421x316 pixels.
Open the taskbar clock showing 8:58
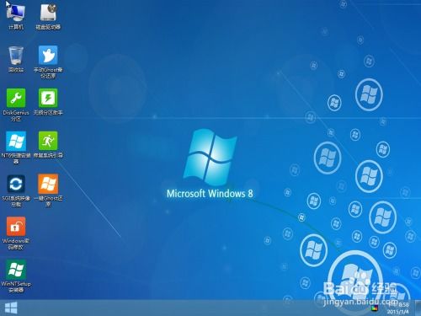point(398,308)
